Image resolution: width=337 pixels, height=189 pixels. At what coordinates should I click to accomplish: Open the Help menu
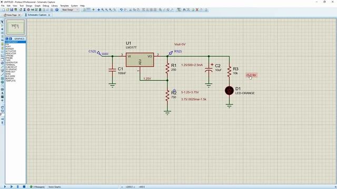click(82, 6)
